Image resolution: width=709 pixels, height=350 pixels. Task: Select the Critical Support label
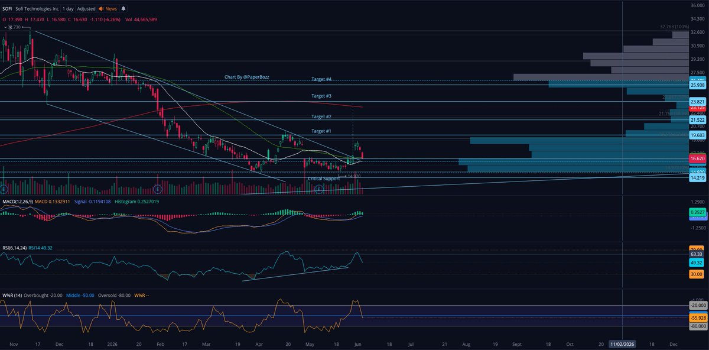[324, 178]
